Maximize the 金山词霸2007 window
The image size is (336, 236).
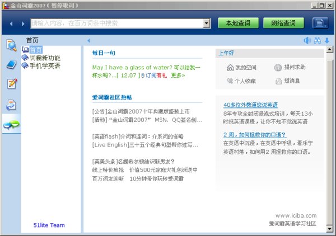coord(321,6)
